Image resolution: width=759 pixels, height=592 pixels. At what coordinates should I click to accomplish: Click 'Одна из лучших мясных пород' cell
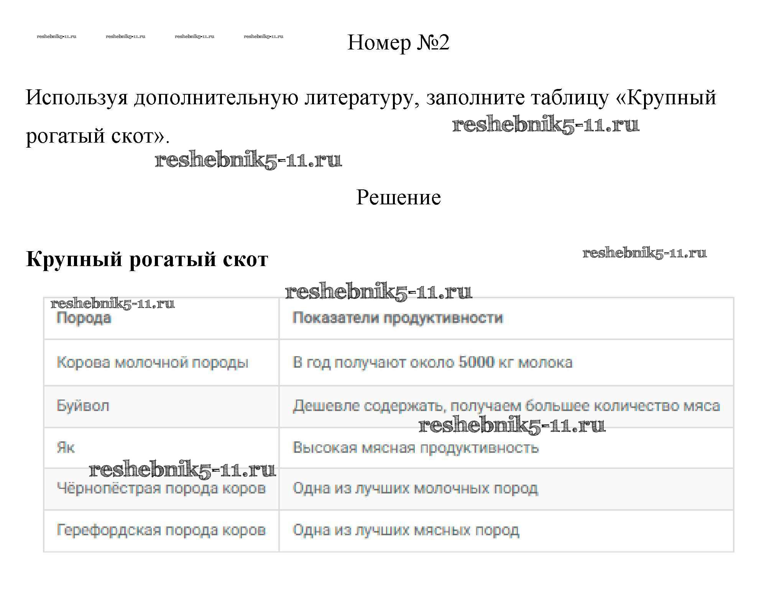pyautogui.click(x=406, y=530)
